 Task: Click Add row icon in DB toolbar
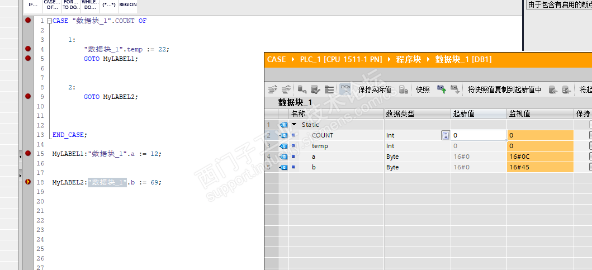[287, 89]
